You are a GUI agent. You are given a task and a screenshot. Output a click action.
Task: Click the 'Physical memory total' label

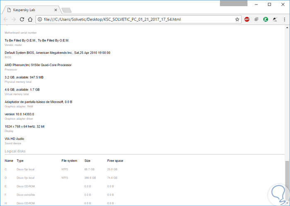point(18,82)
